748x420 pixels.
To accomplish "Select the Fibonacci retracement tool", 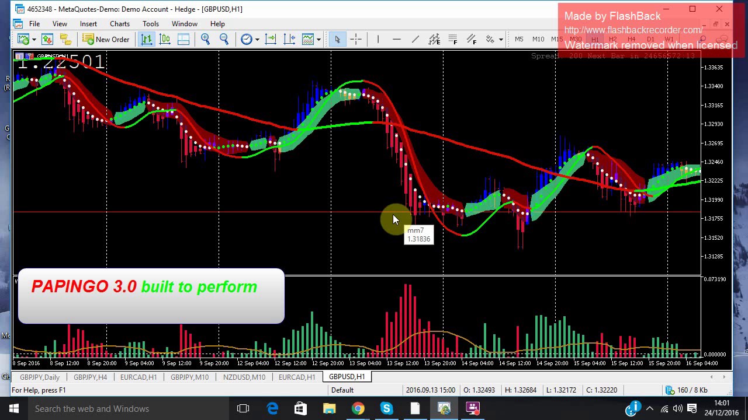I will 453,39.
